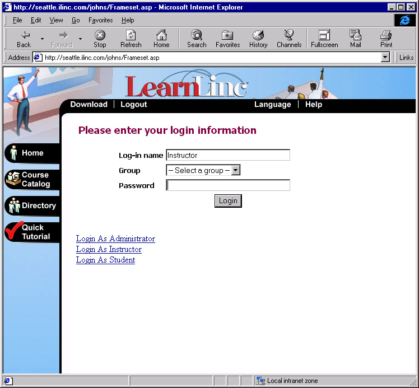419x388 pixels.
Task: Stop page loading with the Stop icon
Action: [100, 39]
